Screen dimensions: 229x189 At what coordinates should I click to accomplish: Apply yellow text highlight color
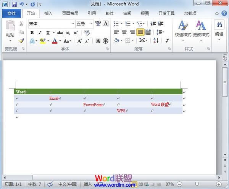(x=43, y=41)
